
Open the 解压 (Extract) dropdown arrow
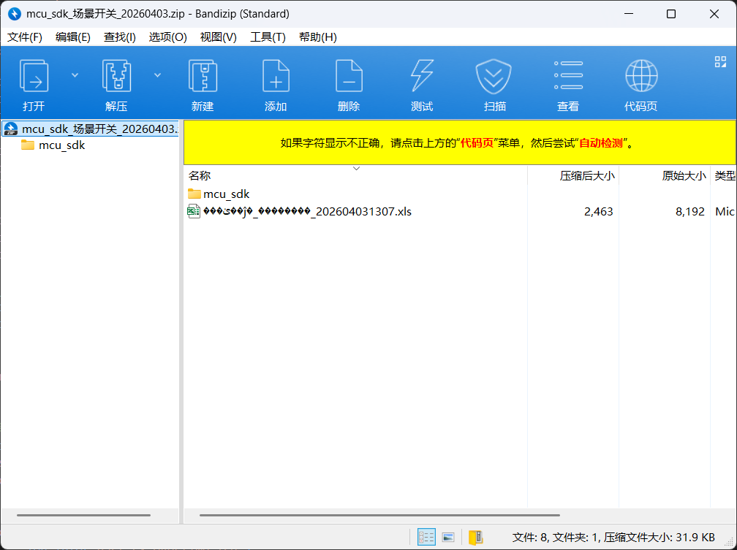click(157, 75)
